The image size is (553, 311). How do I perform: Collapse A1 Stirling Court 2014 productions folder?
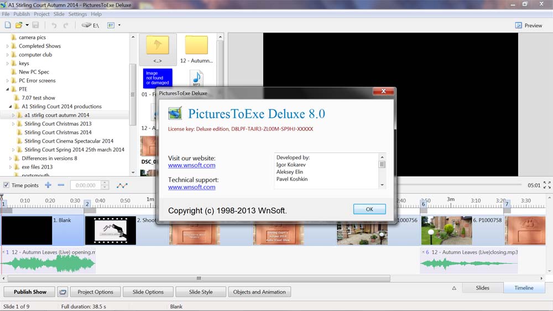[x=10, y=107]
